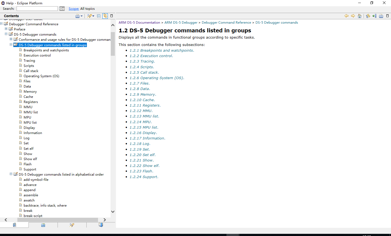Viewport: 391px width, 236px height.
Task: Select backtrace, info stack, where topic
Action: (x=45, y=206)
